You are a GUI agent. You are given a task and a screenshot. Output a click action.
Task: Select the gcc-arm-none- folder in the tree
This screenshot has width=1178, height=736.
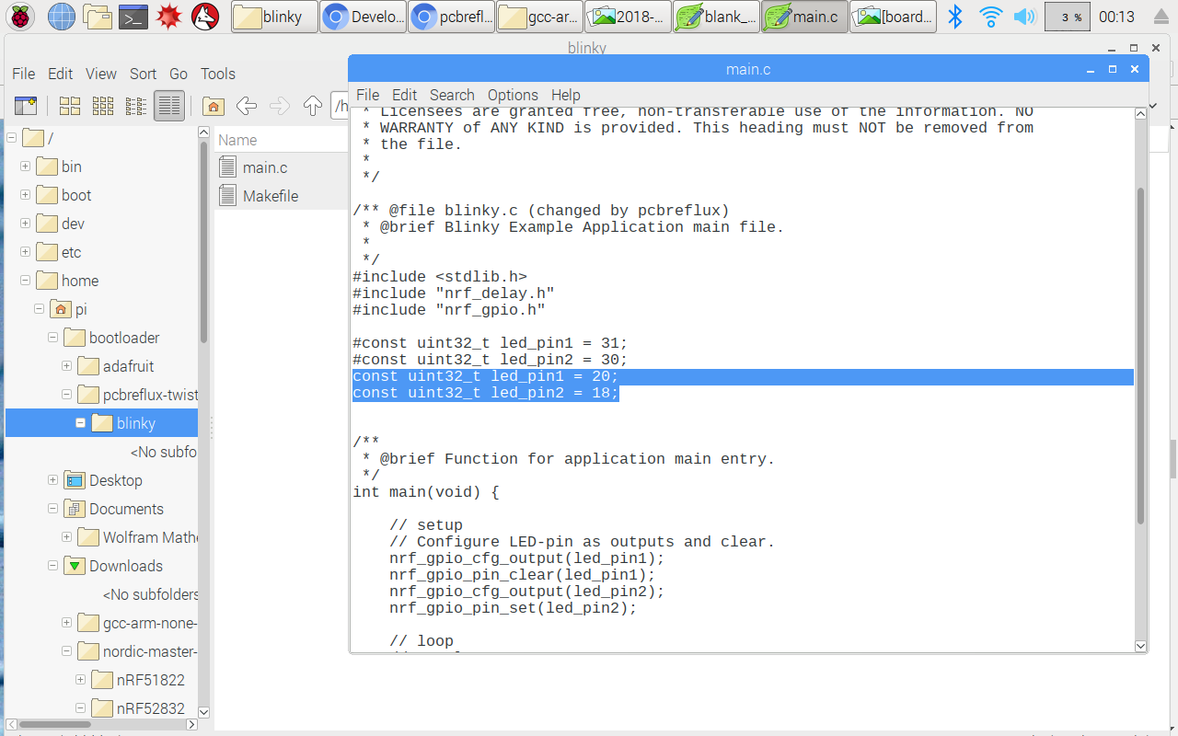point(138,623)
